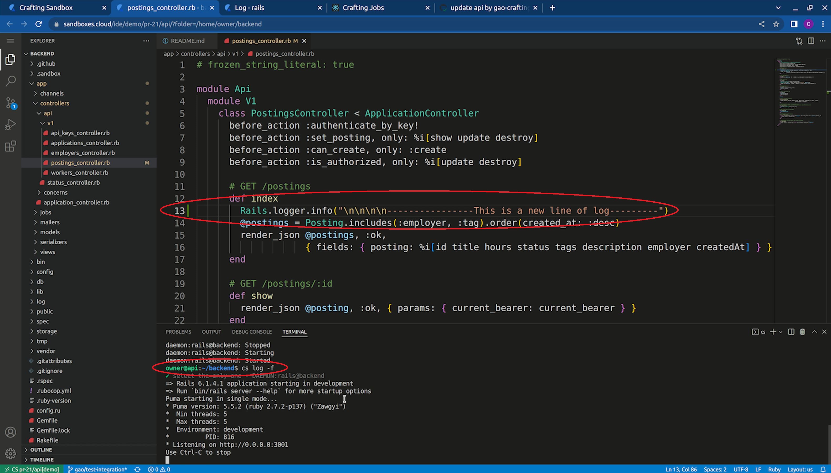Open the new terminal launch profile dropdown

[x=781, y=332]
